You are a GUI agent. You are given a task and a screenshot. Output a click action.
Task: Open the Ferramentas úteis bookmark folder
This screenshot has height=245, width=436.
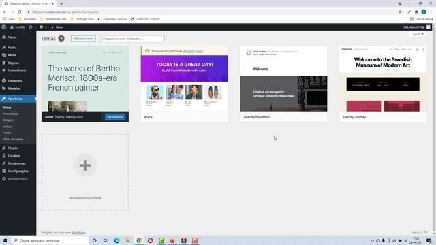click(x=53, y=19)
